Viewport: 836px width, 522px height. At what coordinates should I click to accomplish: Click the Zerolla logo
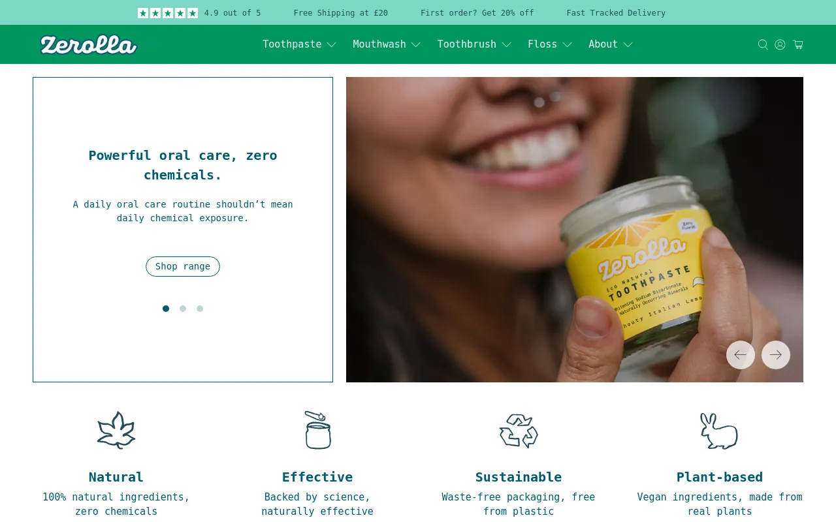tap(88, 44)
